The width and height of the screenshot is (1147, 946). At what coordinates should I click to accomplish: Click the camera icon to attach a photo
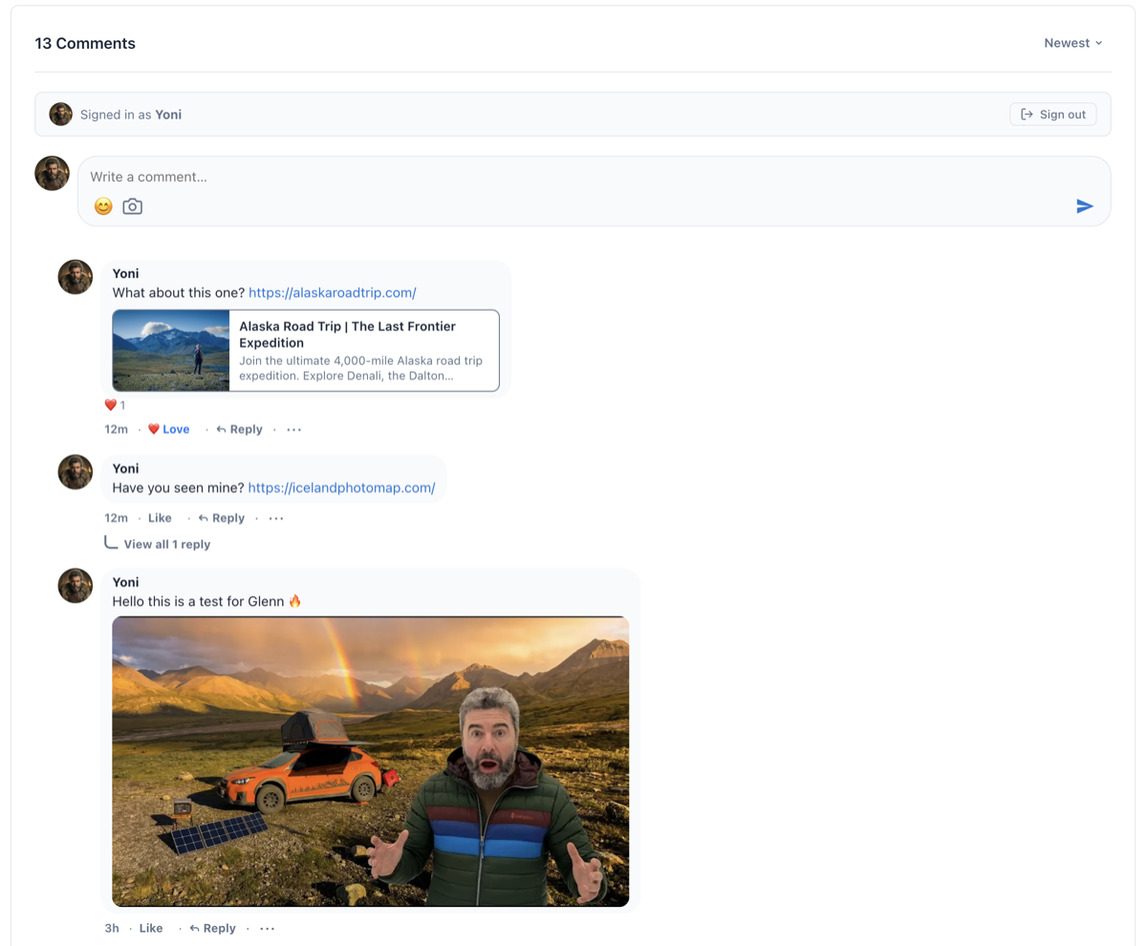tap(132, 205)
